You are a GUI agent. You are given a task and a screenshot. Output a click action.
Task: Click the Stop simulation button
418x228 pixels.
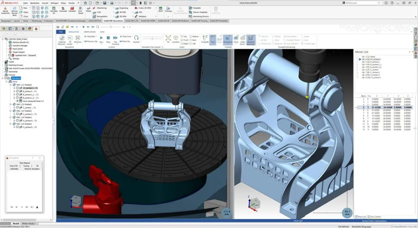tap(108, 39)
